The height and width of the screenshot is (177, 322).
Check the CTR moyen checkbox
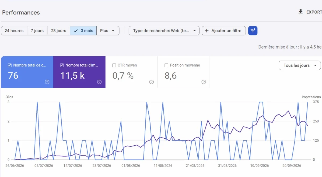pyautogui.click(x=114, y=65)
